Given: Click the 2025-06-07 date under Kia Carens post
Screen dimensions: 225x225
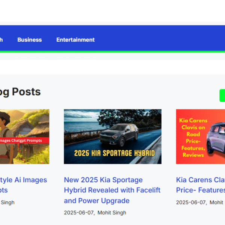Looking at the screenshot, I should point(191,202).
